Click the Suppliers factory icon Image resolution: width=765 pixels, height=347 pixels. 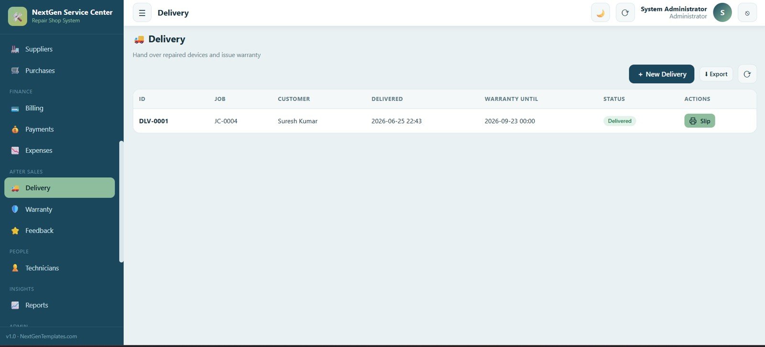[x=15, y=49]
